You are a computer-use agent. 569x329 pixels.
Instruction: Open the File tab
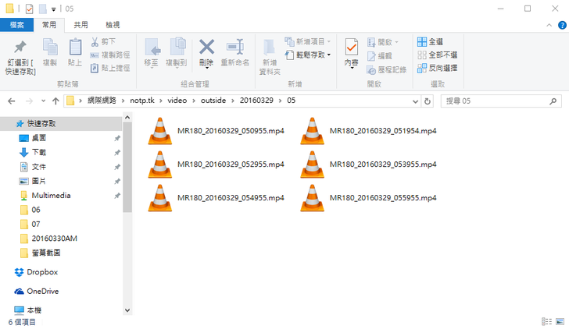point(16,25)
